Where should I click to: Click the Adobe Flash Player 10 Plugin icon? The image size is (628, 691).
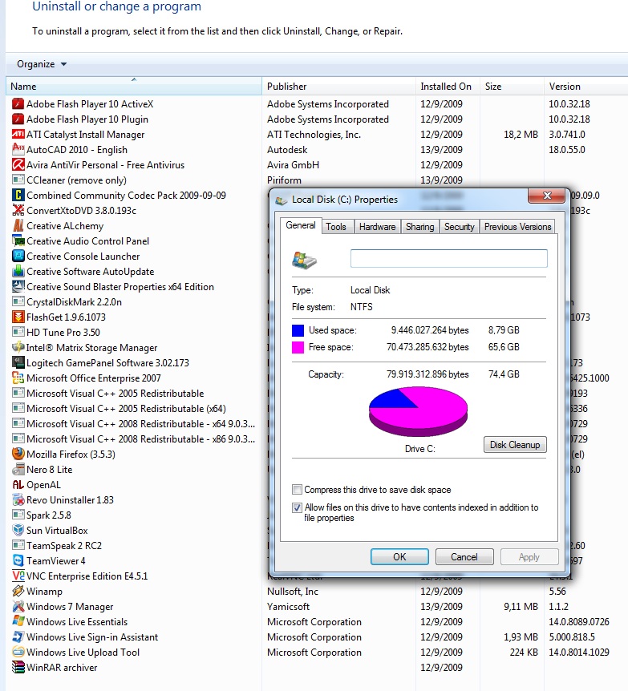[x=18, y=119]
